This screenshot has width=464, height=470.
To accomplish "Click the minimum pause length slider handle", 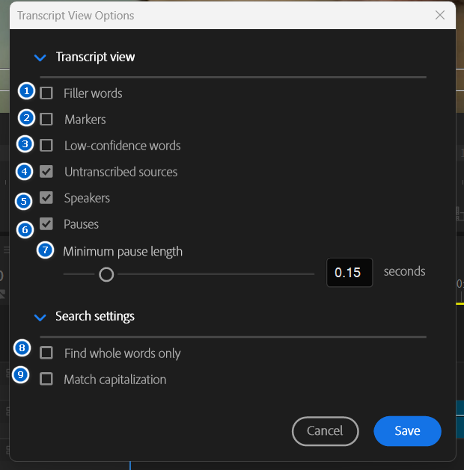I will [106, 274].
